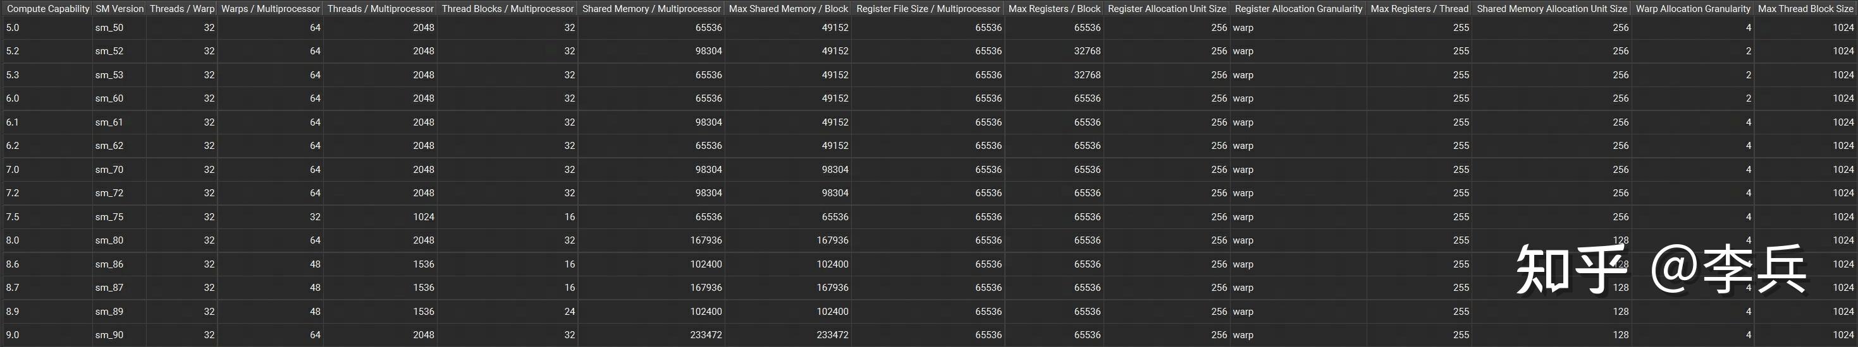Sort by the SM Version column header
This screenshot has width=1858, height=347.
click(x=119, y=9)
